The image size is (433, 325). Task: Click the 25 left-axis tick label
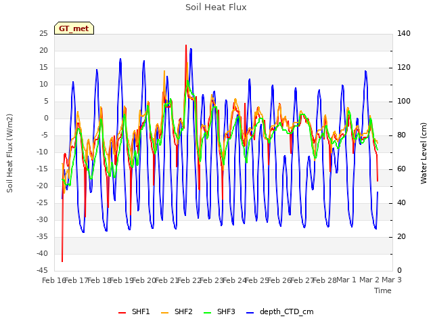pos(43,33)
